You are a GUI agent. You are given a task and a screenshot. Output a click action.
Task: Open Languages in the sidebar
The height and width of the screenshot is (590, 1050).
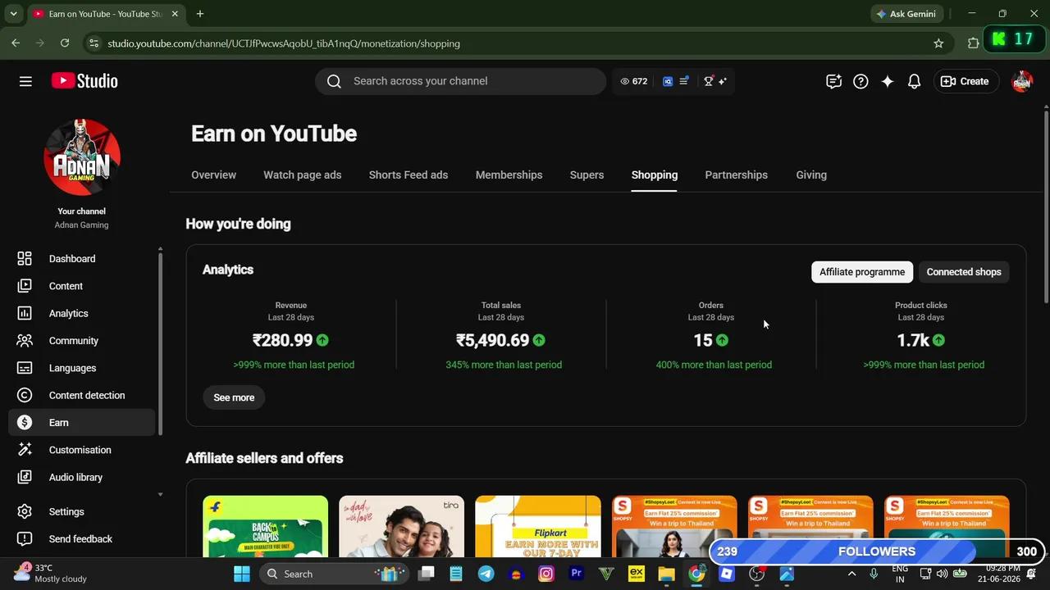click(82, 368)
